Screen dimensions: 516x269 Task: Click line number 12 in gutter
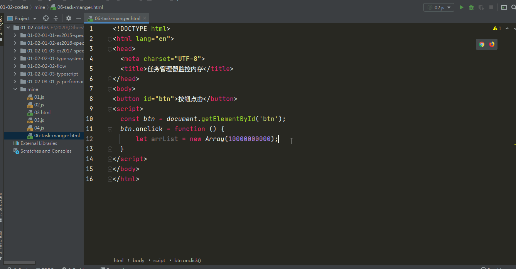click(89, 139)
